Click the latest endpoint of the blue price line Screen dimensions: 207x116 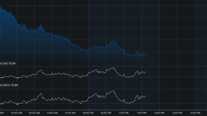[146, 53]
